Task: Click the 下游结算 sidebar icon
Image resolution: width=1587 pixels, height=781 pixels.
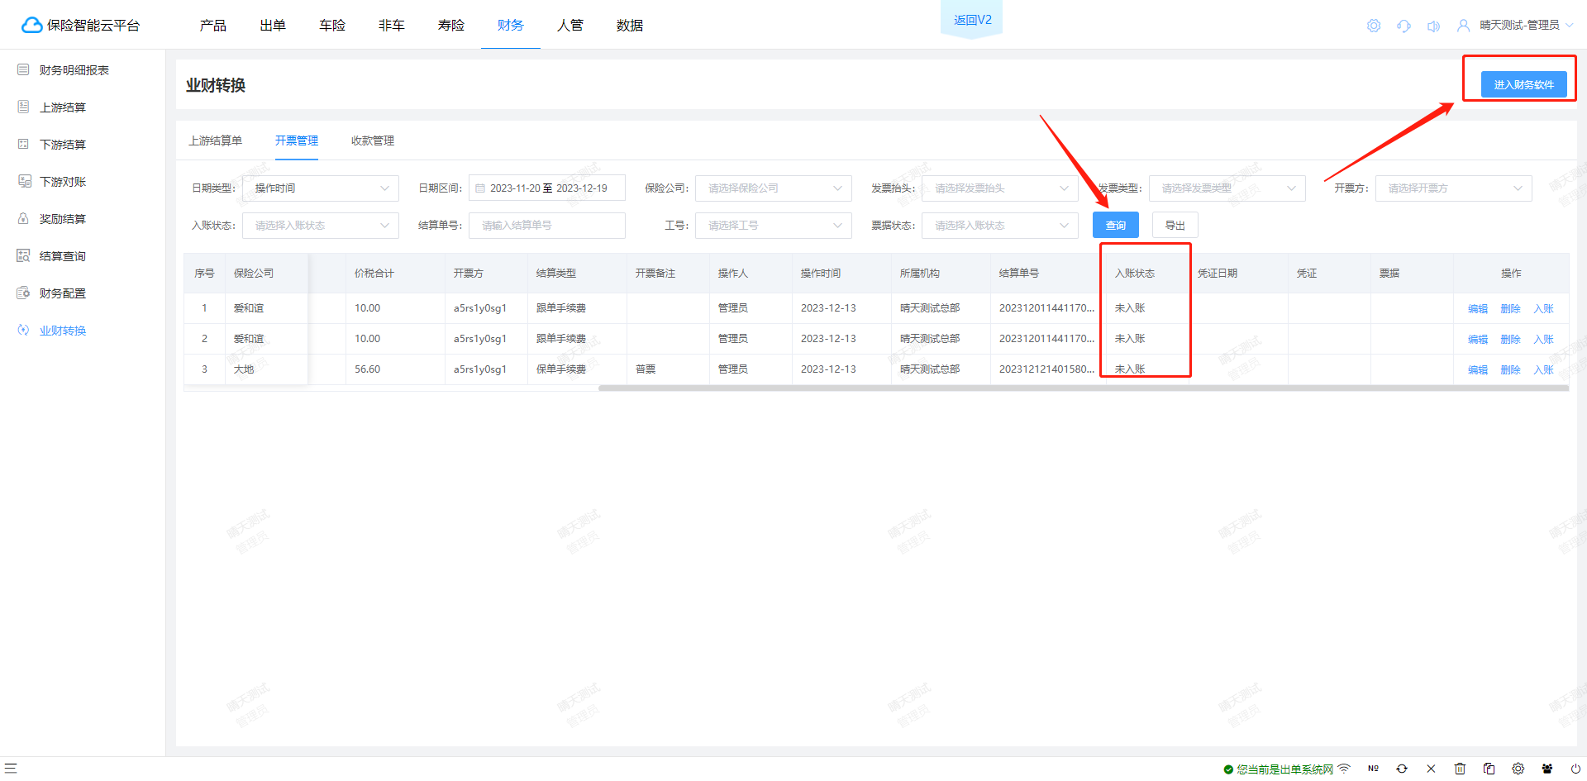Action: tap(23, 145)
